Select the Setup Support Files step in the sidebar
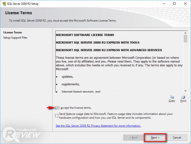191x144 pixels. [x=15, y=38]
